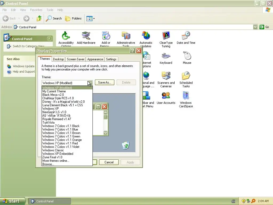Choose TurkVista theme
The height and width of the screenshot is (205, 273).
pos(67,123)
